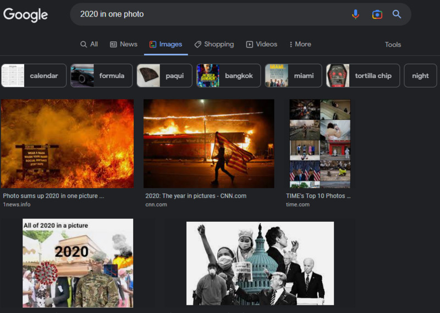Open the Tools filter options
440x313 pixels.
pos(393,45)
